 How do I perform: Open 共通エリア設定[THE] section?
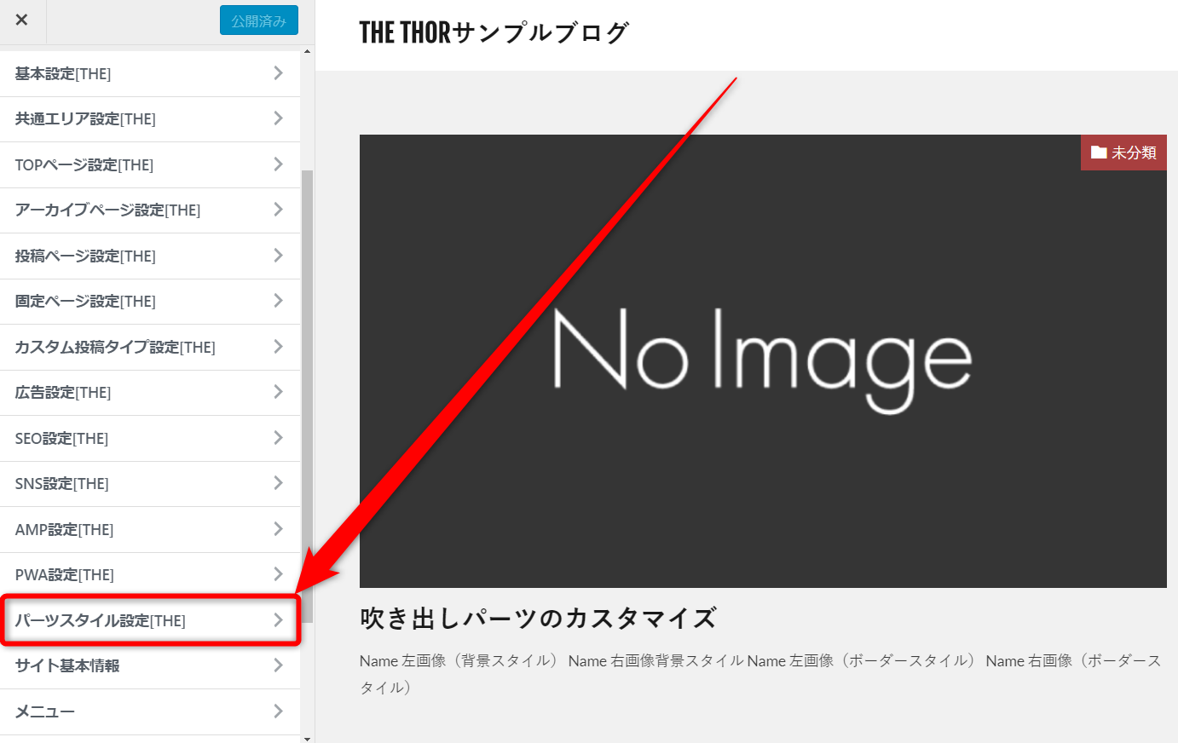click(x=150, y=119)
